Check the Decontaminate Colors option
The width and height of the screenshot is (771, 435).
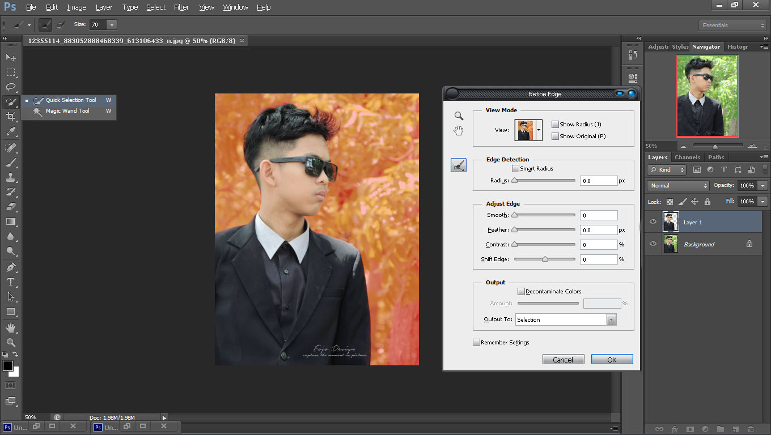point(521,292)
